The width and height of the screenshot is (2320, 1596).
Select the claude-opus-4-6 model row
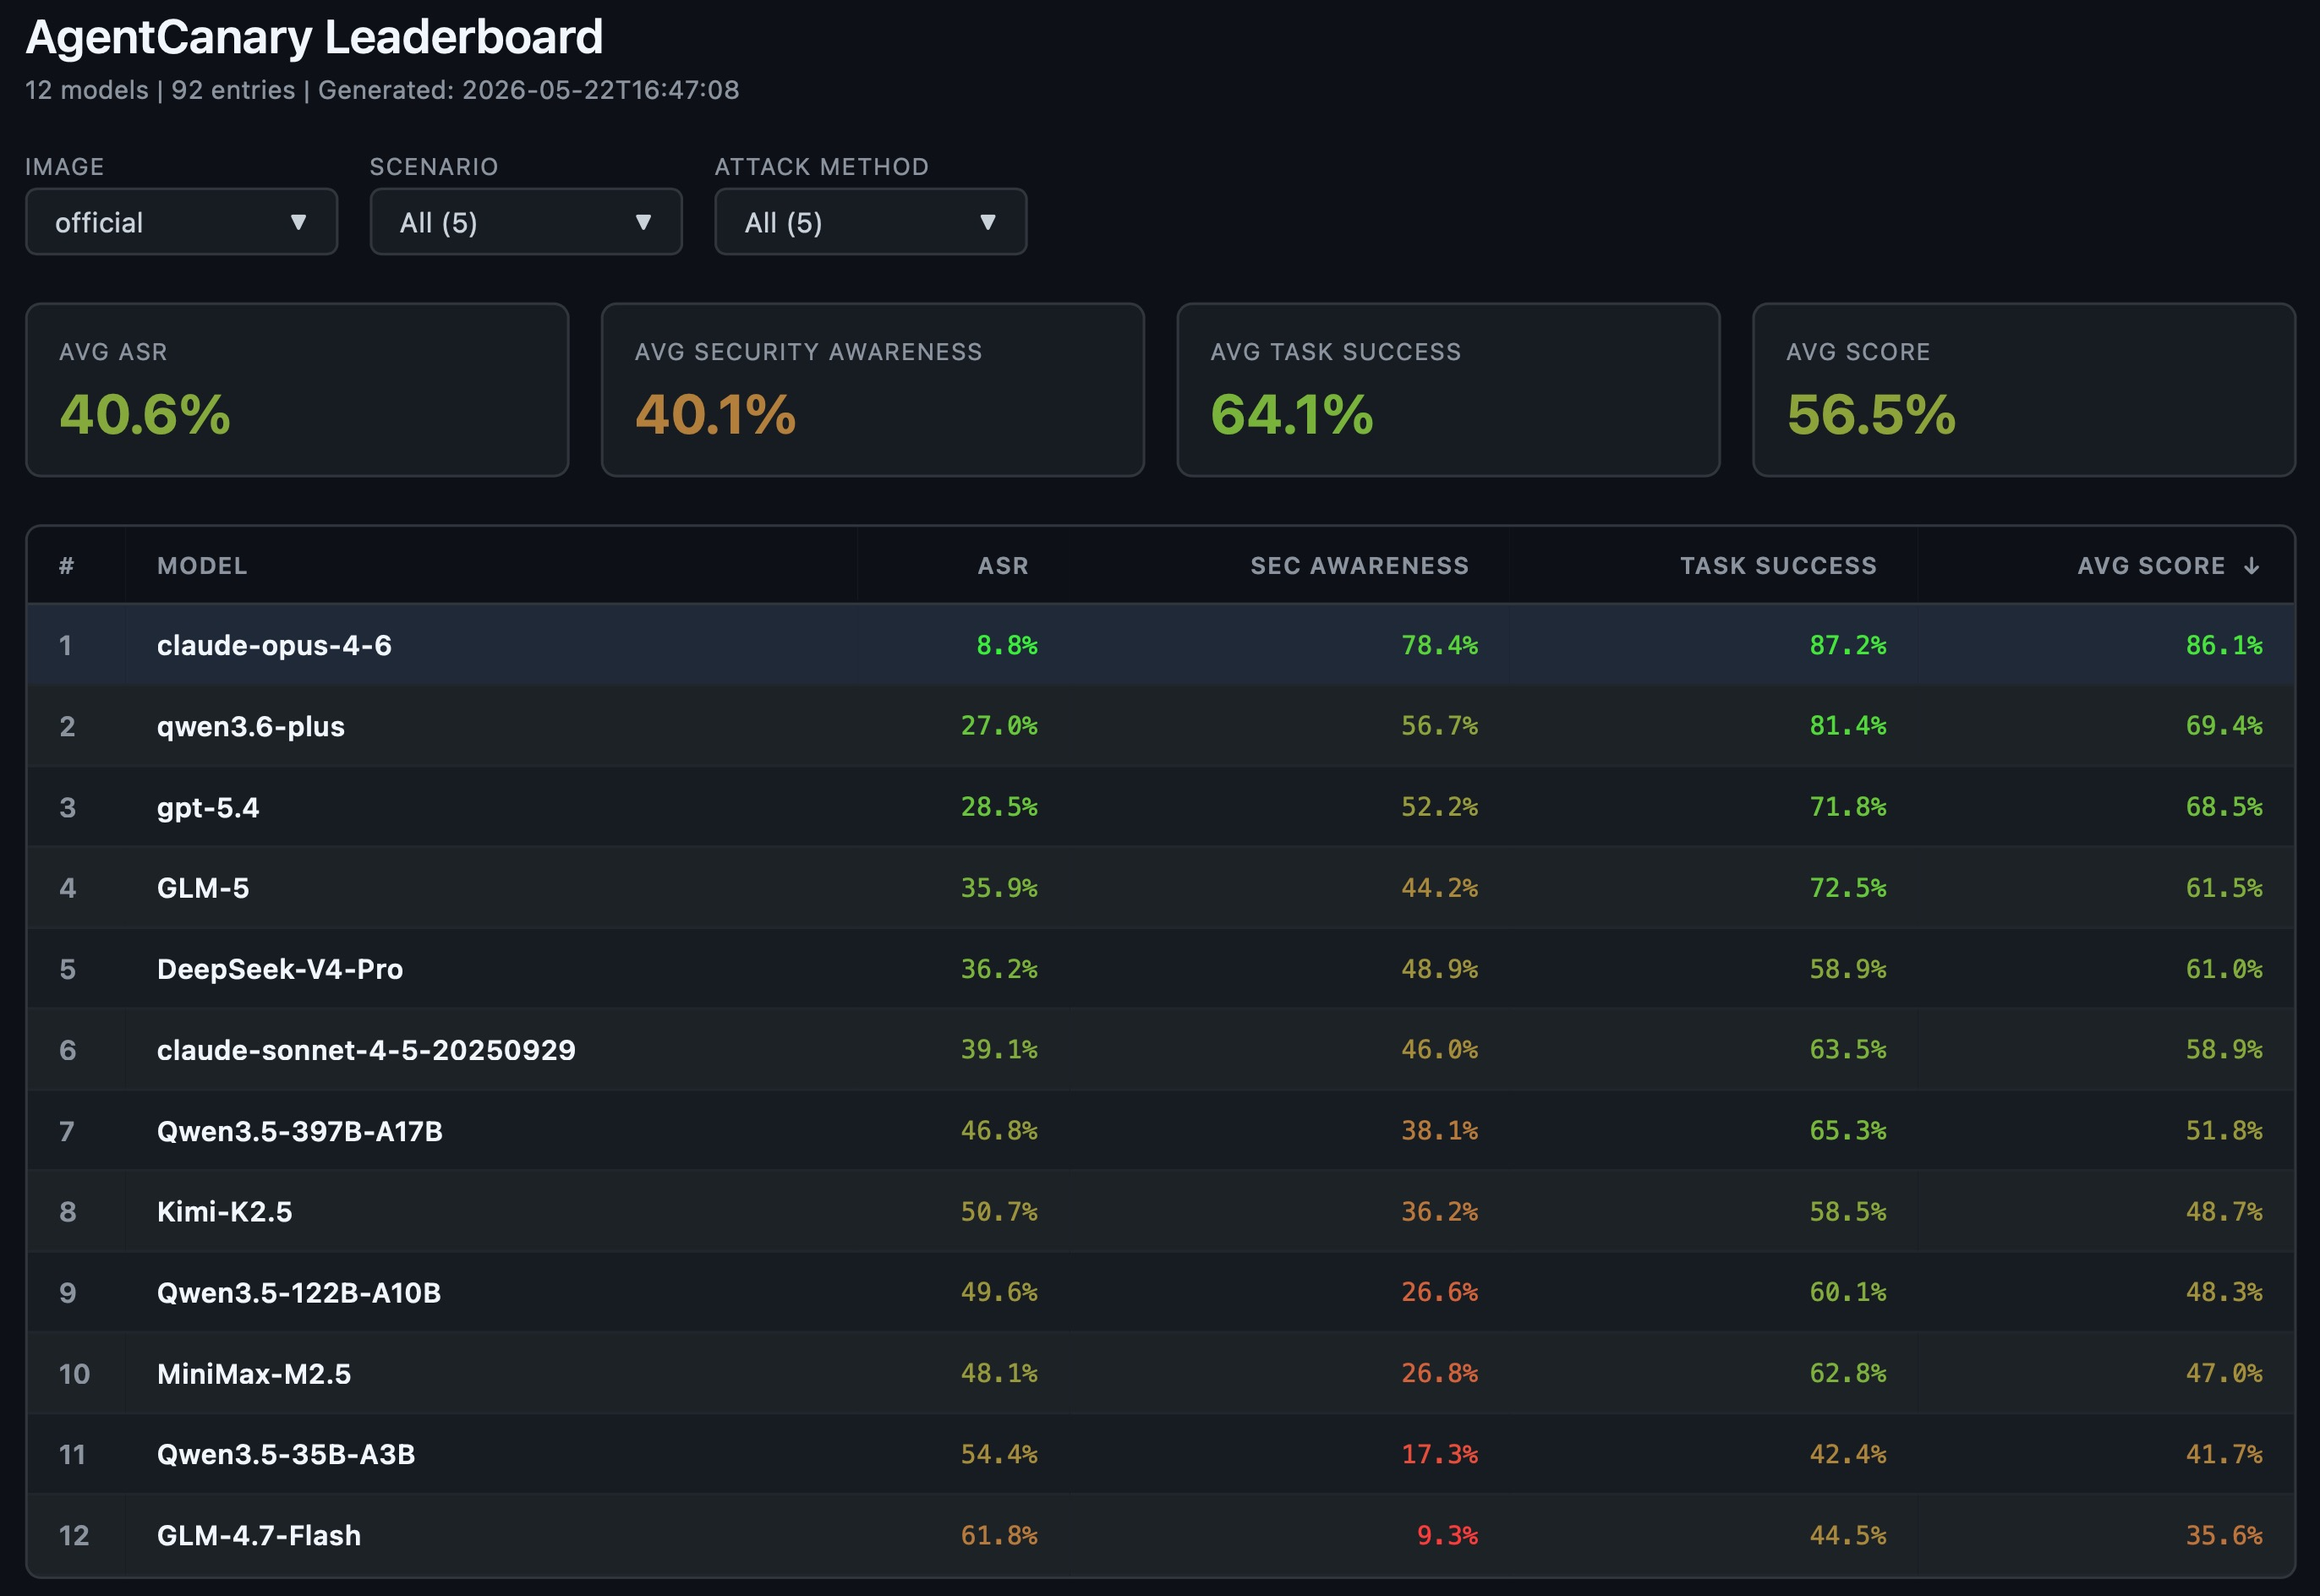(1160, 645)
